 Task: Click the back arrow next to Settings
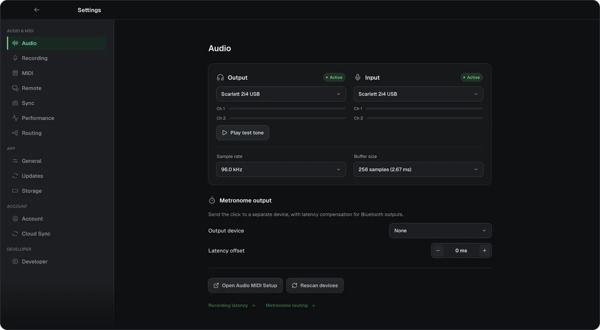point(36,10)
